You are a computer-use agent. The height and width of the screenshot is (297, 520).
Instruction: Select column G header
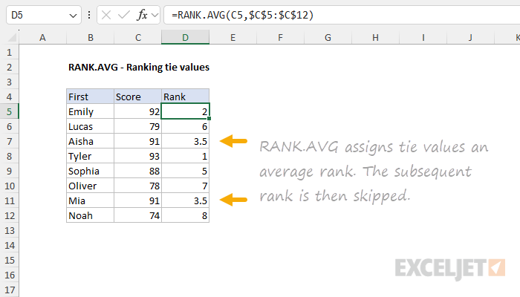pyautogui.click(x=328, y=37)
